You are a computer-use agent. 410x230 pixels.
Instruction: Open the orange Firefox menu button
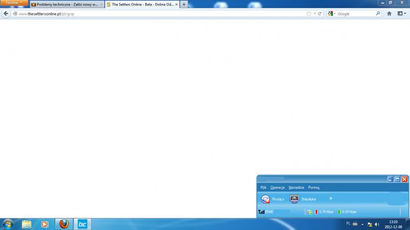(13, 3)
